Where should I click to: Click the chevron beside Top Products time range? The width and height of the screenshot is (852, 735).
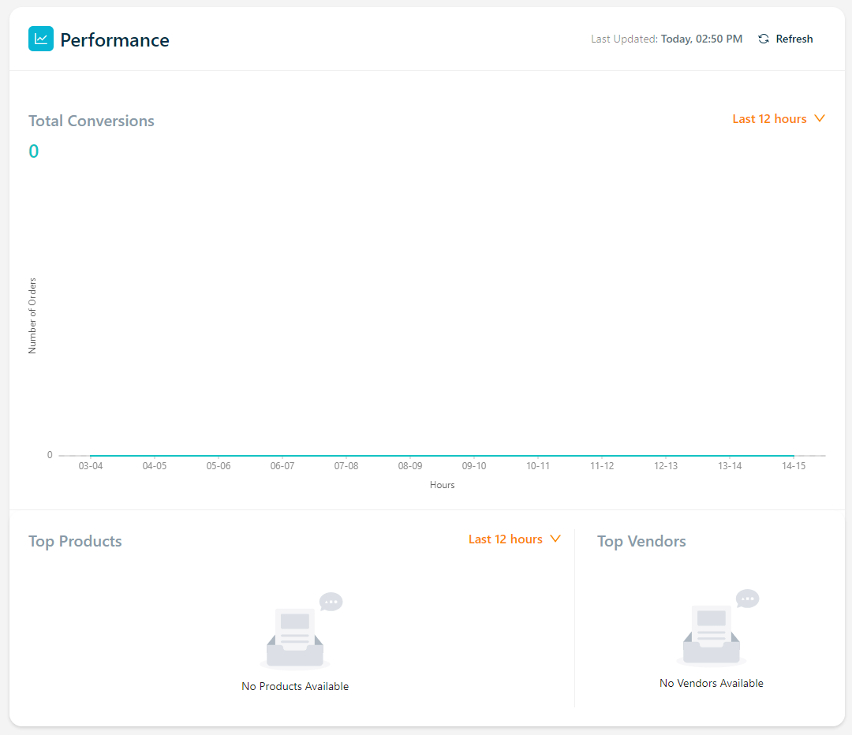[x=555, y=539]
